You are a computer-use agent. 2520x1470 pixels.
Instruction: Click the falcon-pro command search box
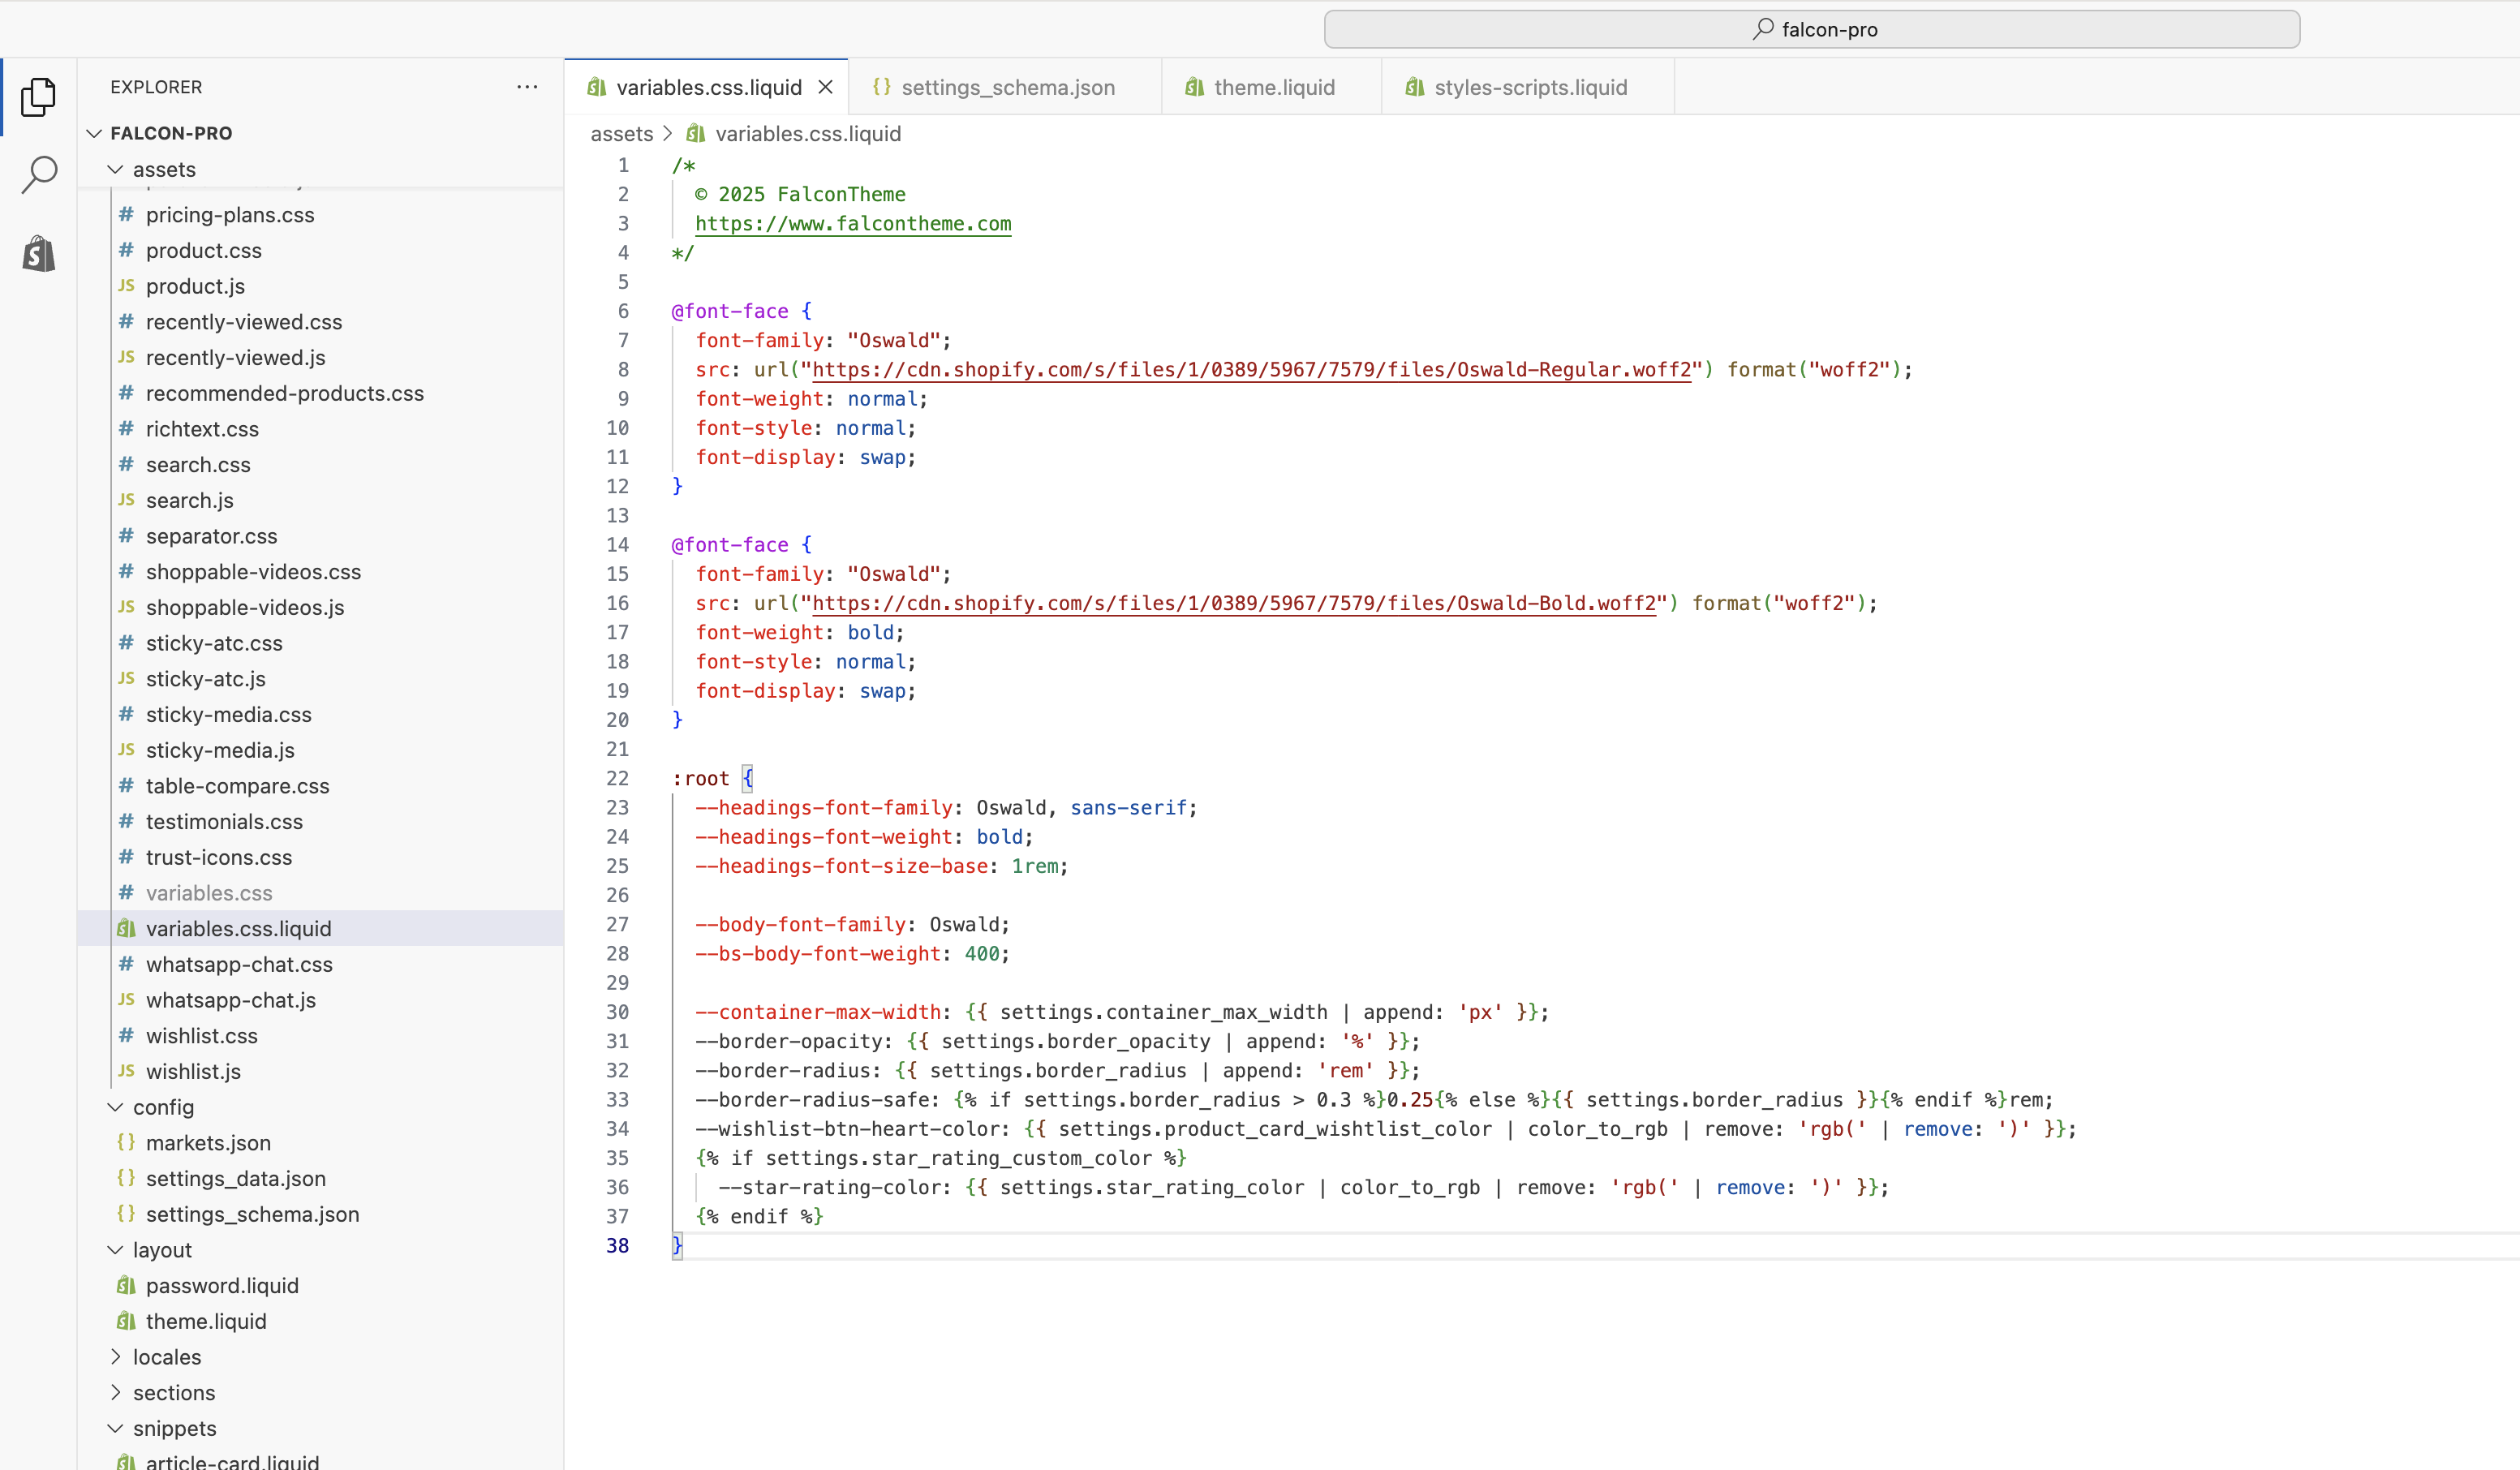1811,29
